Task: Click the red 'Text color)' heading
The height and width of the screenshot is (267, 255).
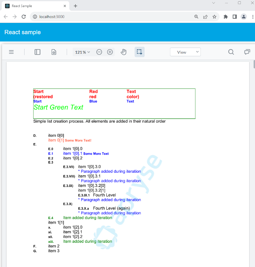Action: tap(132, 94)
